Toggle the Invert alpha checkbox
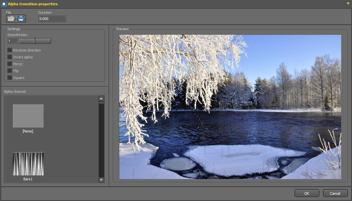The height and width of the screenshot is (201, 352). pyautogui.click(x=10, y=57)
